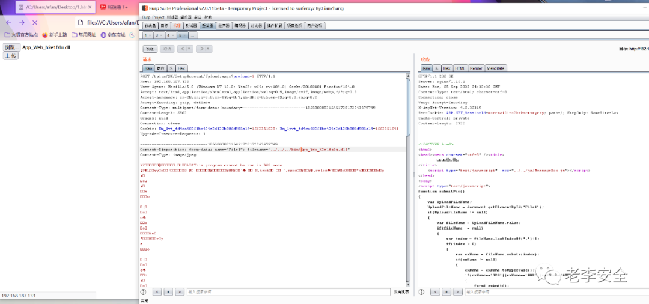The height and width of the screenshot is (304, 649).
Task: Click request search next > button
Action: tap(179, 292)
